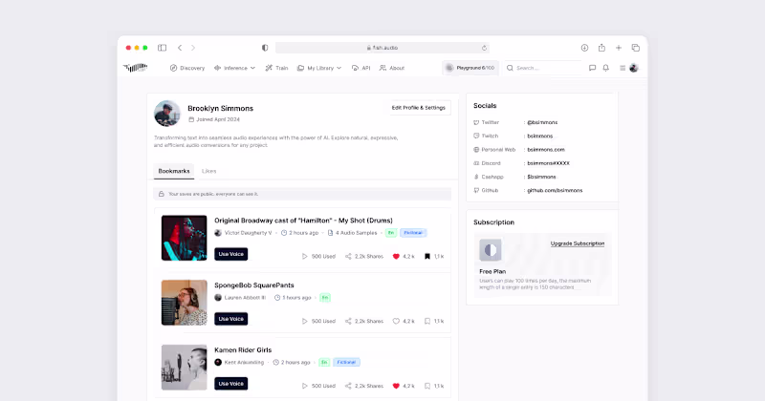The width and height of the screenshot is (765, 401).
Task: Toggle bookmark on Kamen Rider Girls
Action: pyautogui.click(x=427, y=386)
